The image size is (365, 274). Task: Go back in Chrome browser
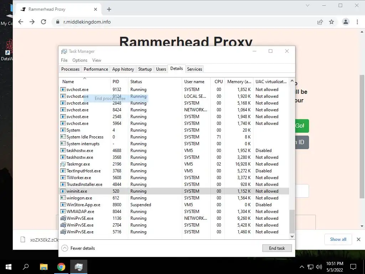point(21,22)
